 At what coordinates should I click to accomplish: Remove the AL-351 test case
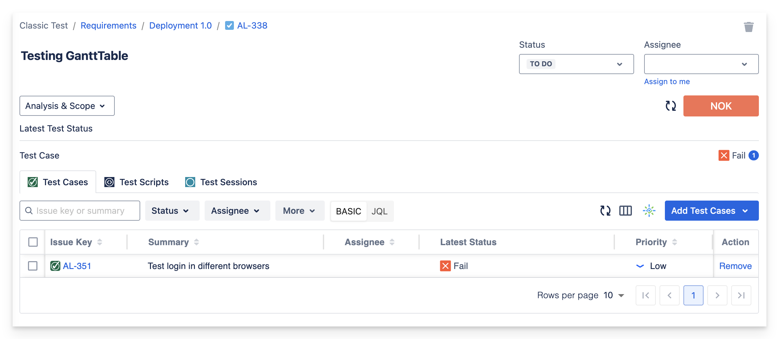click(x=735, y=266)
